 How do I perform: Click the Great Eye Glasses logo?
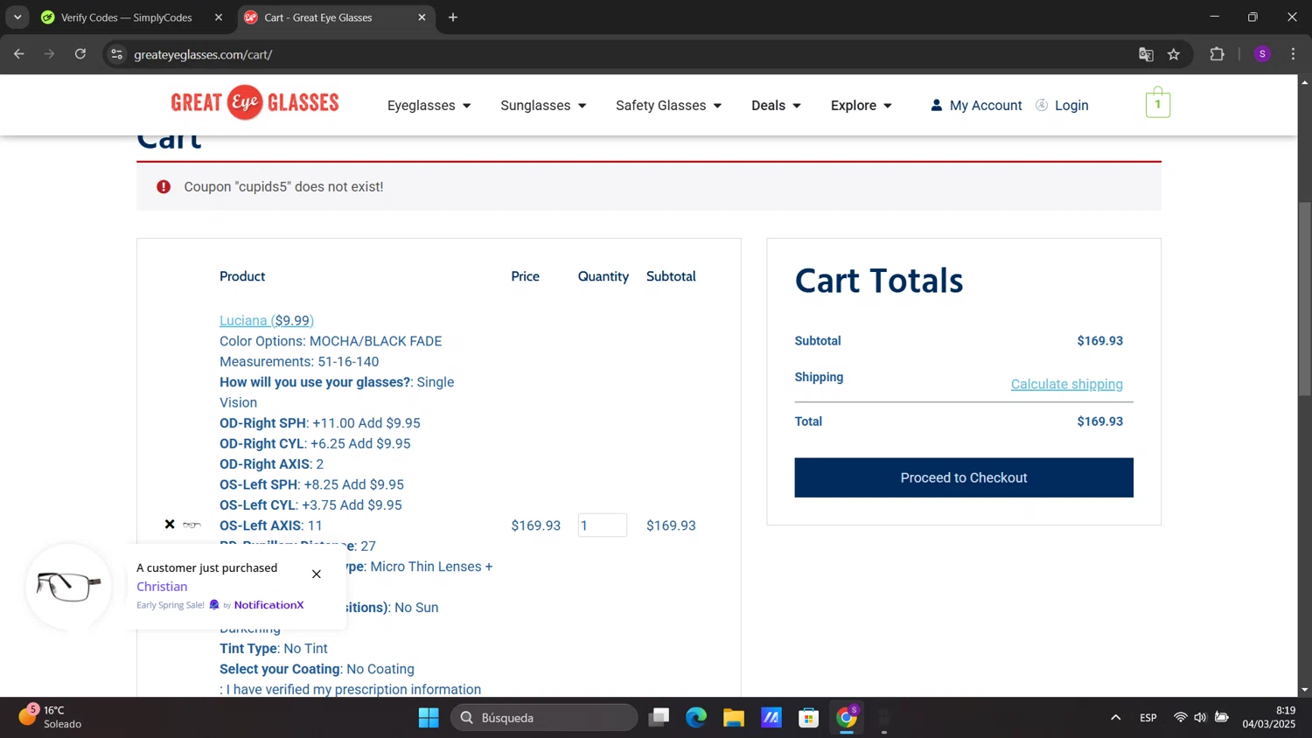point(255,103)
